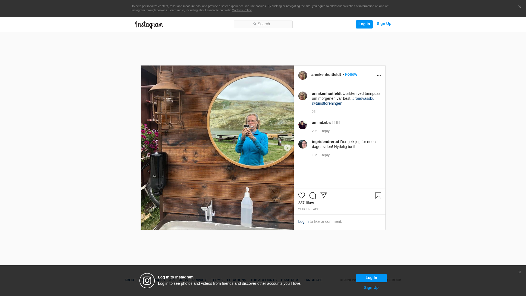Click the 21h caption timestamp

click(315, 112)
